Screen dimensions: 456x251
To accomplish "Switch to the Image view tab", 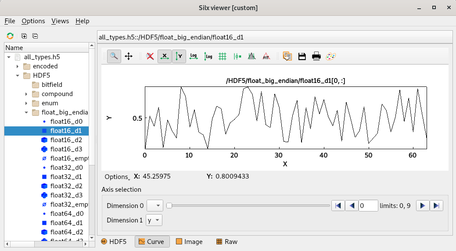I will click(x=189, y=242).
